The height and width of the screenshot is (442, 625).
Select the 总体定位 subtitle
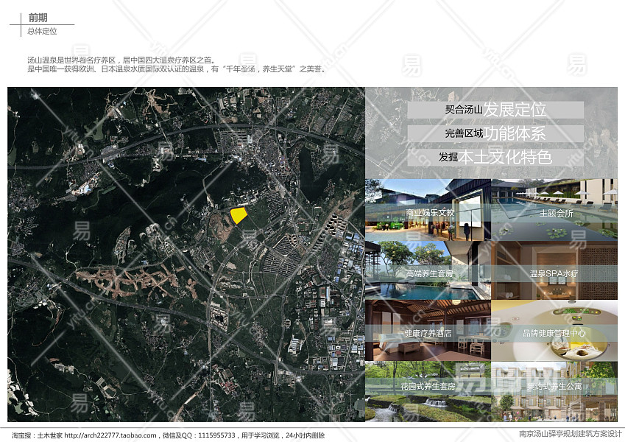click(42, 31)
